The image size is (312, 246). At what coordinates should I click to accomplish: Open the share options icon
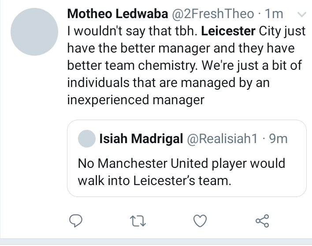coord(262,220)
